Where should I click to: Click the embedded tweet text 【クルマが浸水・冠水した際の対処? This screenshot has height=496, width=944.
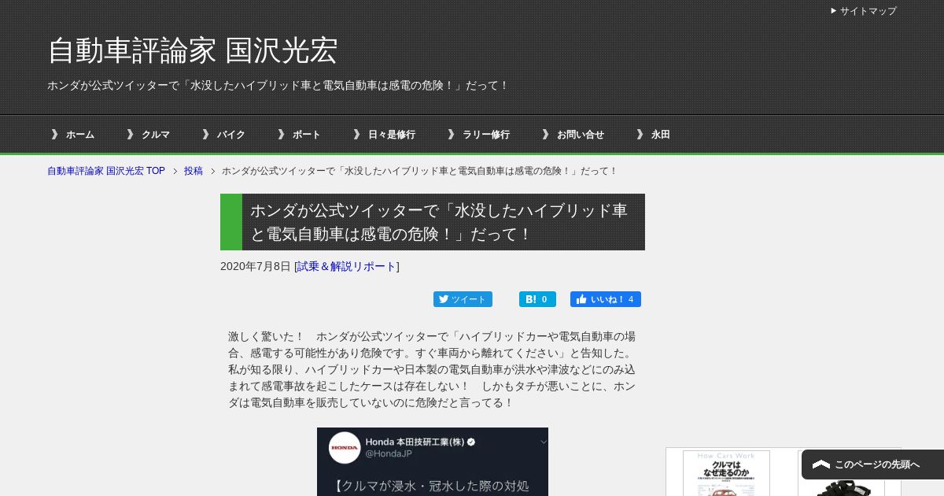click(431, 486)
